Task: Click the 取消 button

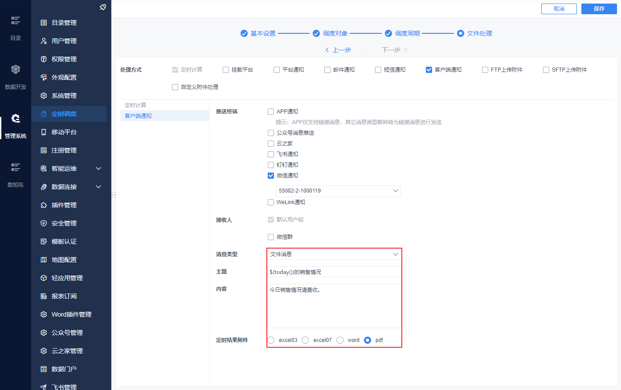Action: pos(559,9)
